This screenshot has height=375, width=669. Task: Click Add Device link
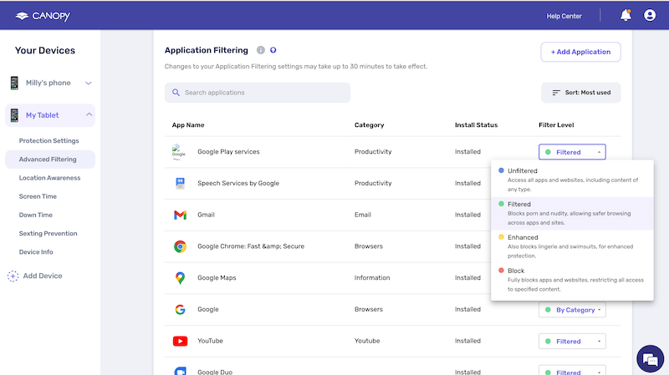click(x=43, y=276)
